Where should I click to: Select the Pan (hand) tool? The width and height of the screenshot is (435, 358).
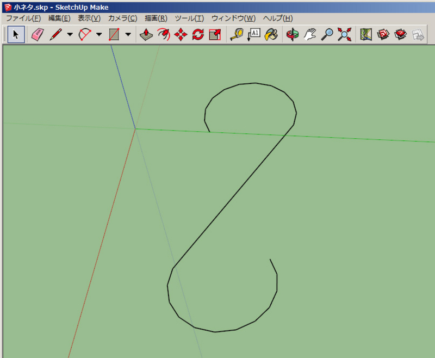(309, 34)
